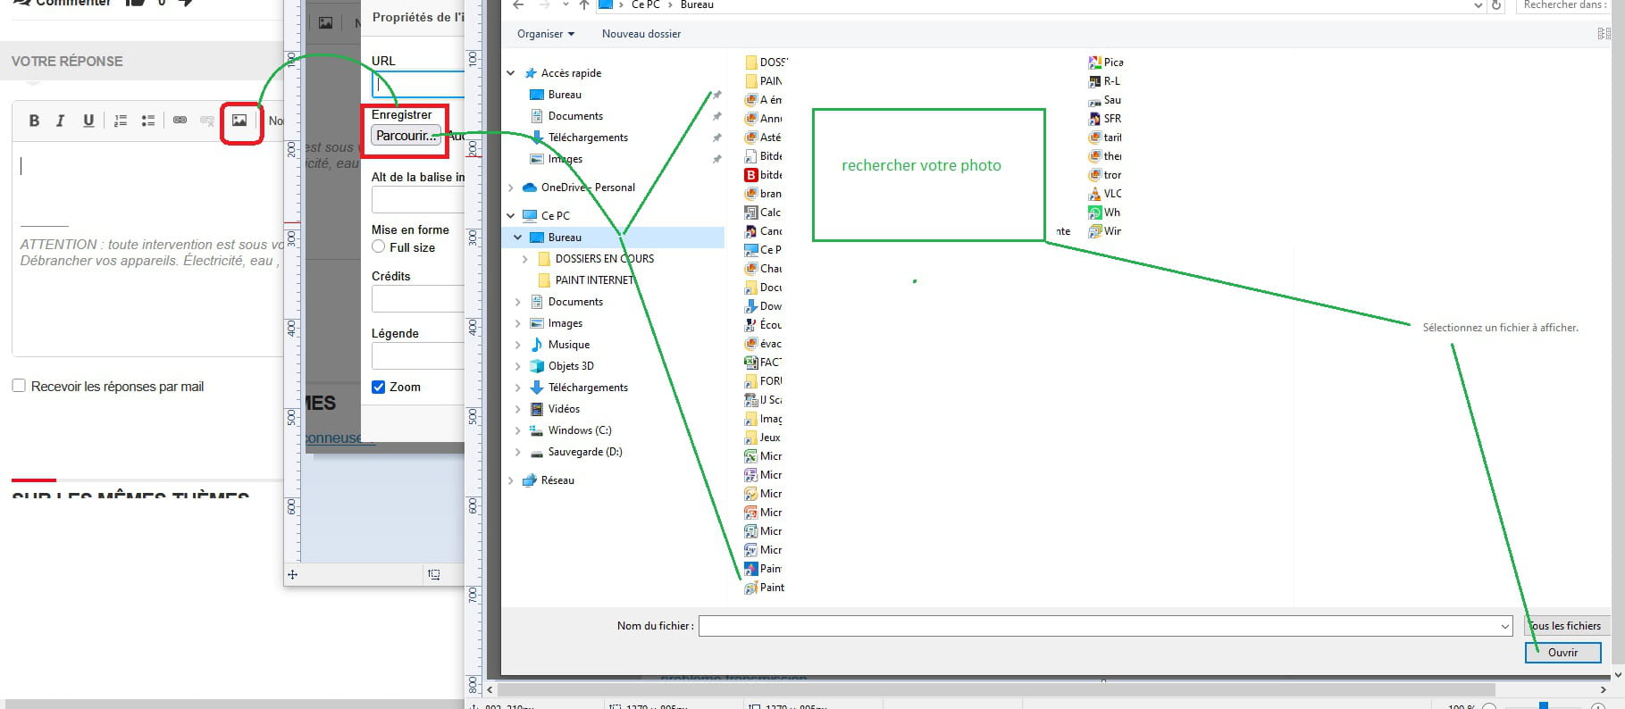
Task: Click Nouveau dossier in the toolbar
Action: (641, 34)
